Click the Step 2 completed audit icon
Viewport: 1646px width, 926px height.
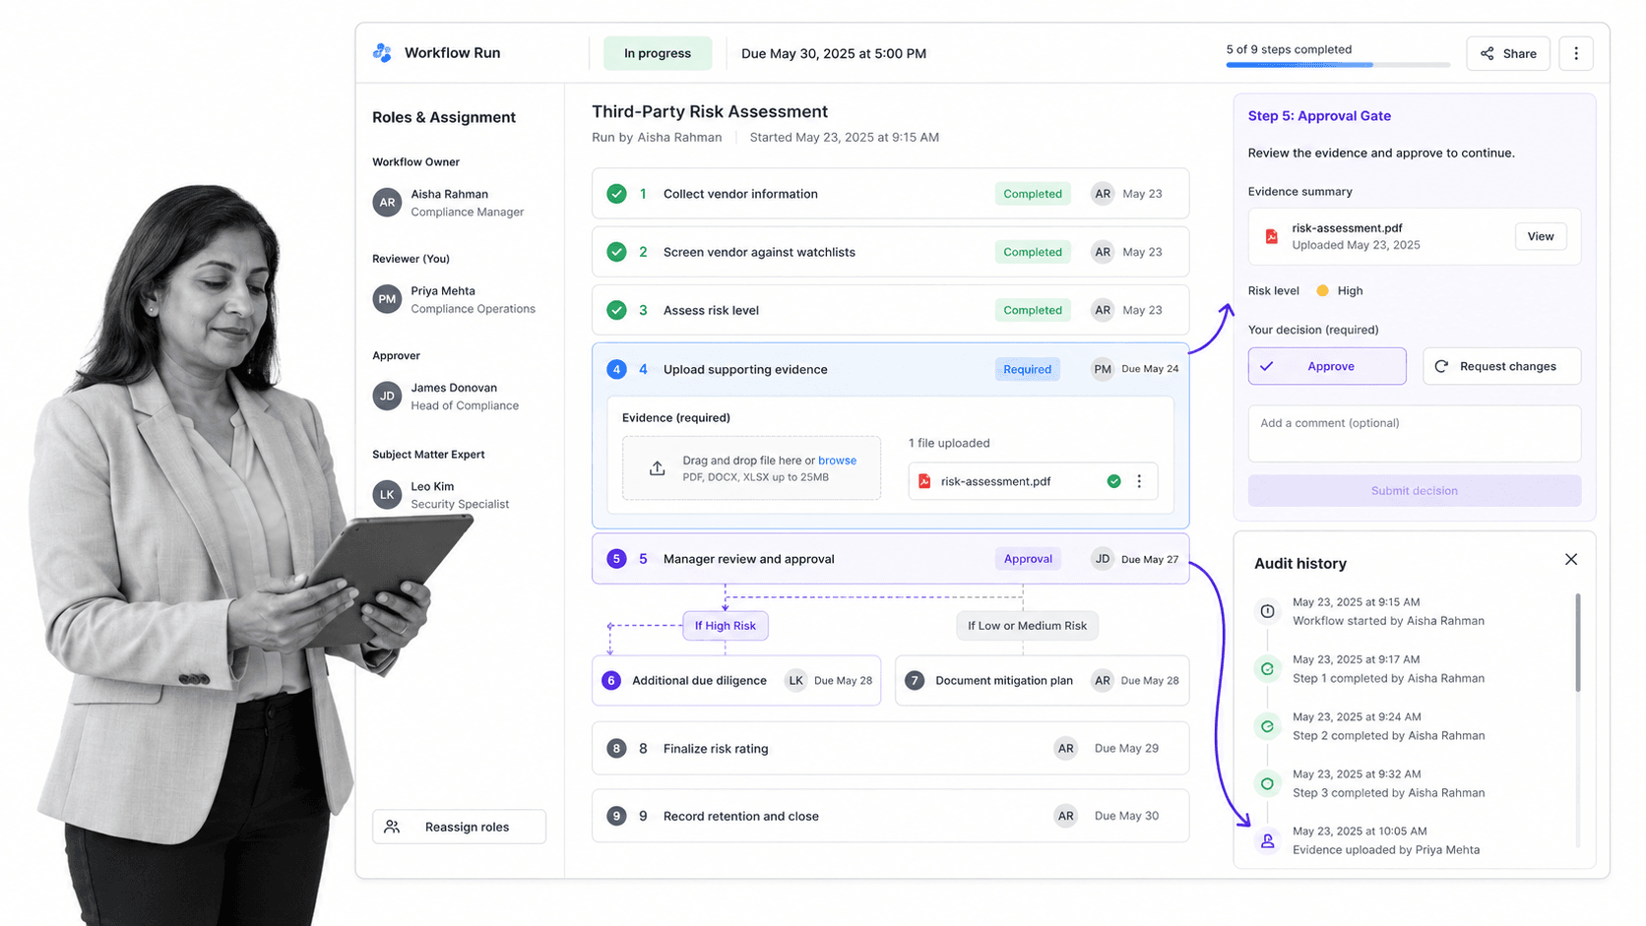1267,726
